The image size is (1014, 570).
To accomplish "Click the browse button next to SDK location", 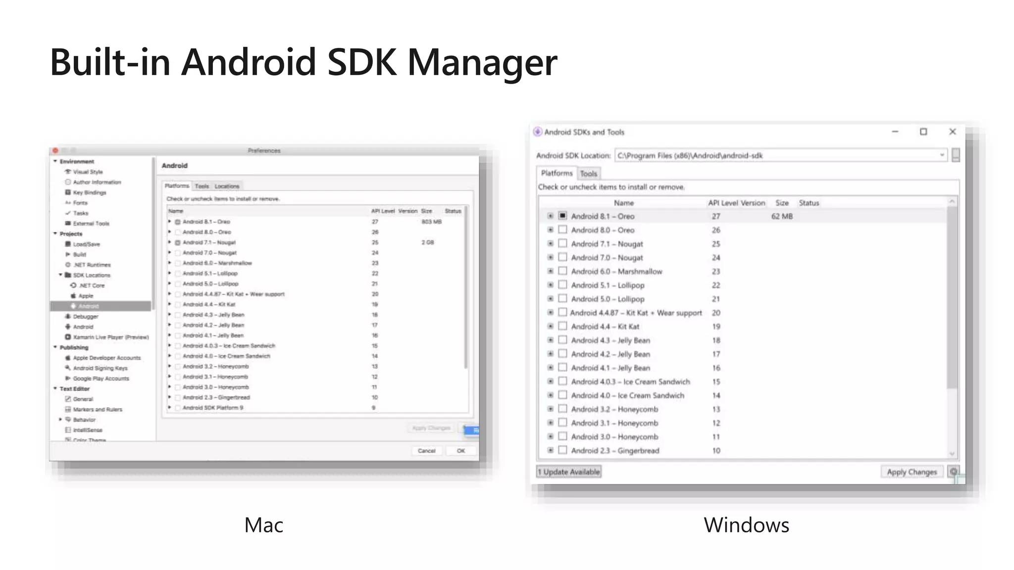I will [x=956, y=155].
